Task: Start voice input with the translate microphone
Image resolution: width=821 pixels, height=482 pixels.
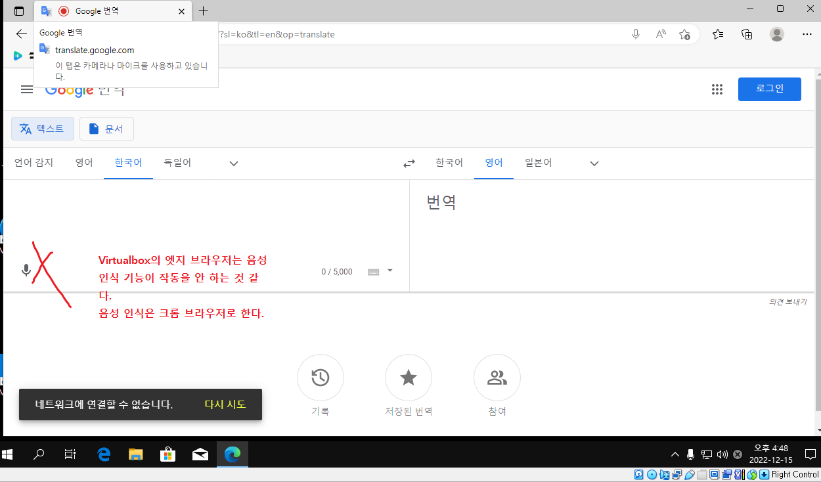Action: pos(26,270)
